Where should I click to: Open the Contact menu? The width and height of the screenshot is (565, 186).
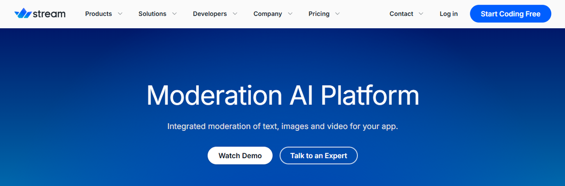(x=401, y=14)
